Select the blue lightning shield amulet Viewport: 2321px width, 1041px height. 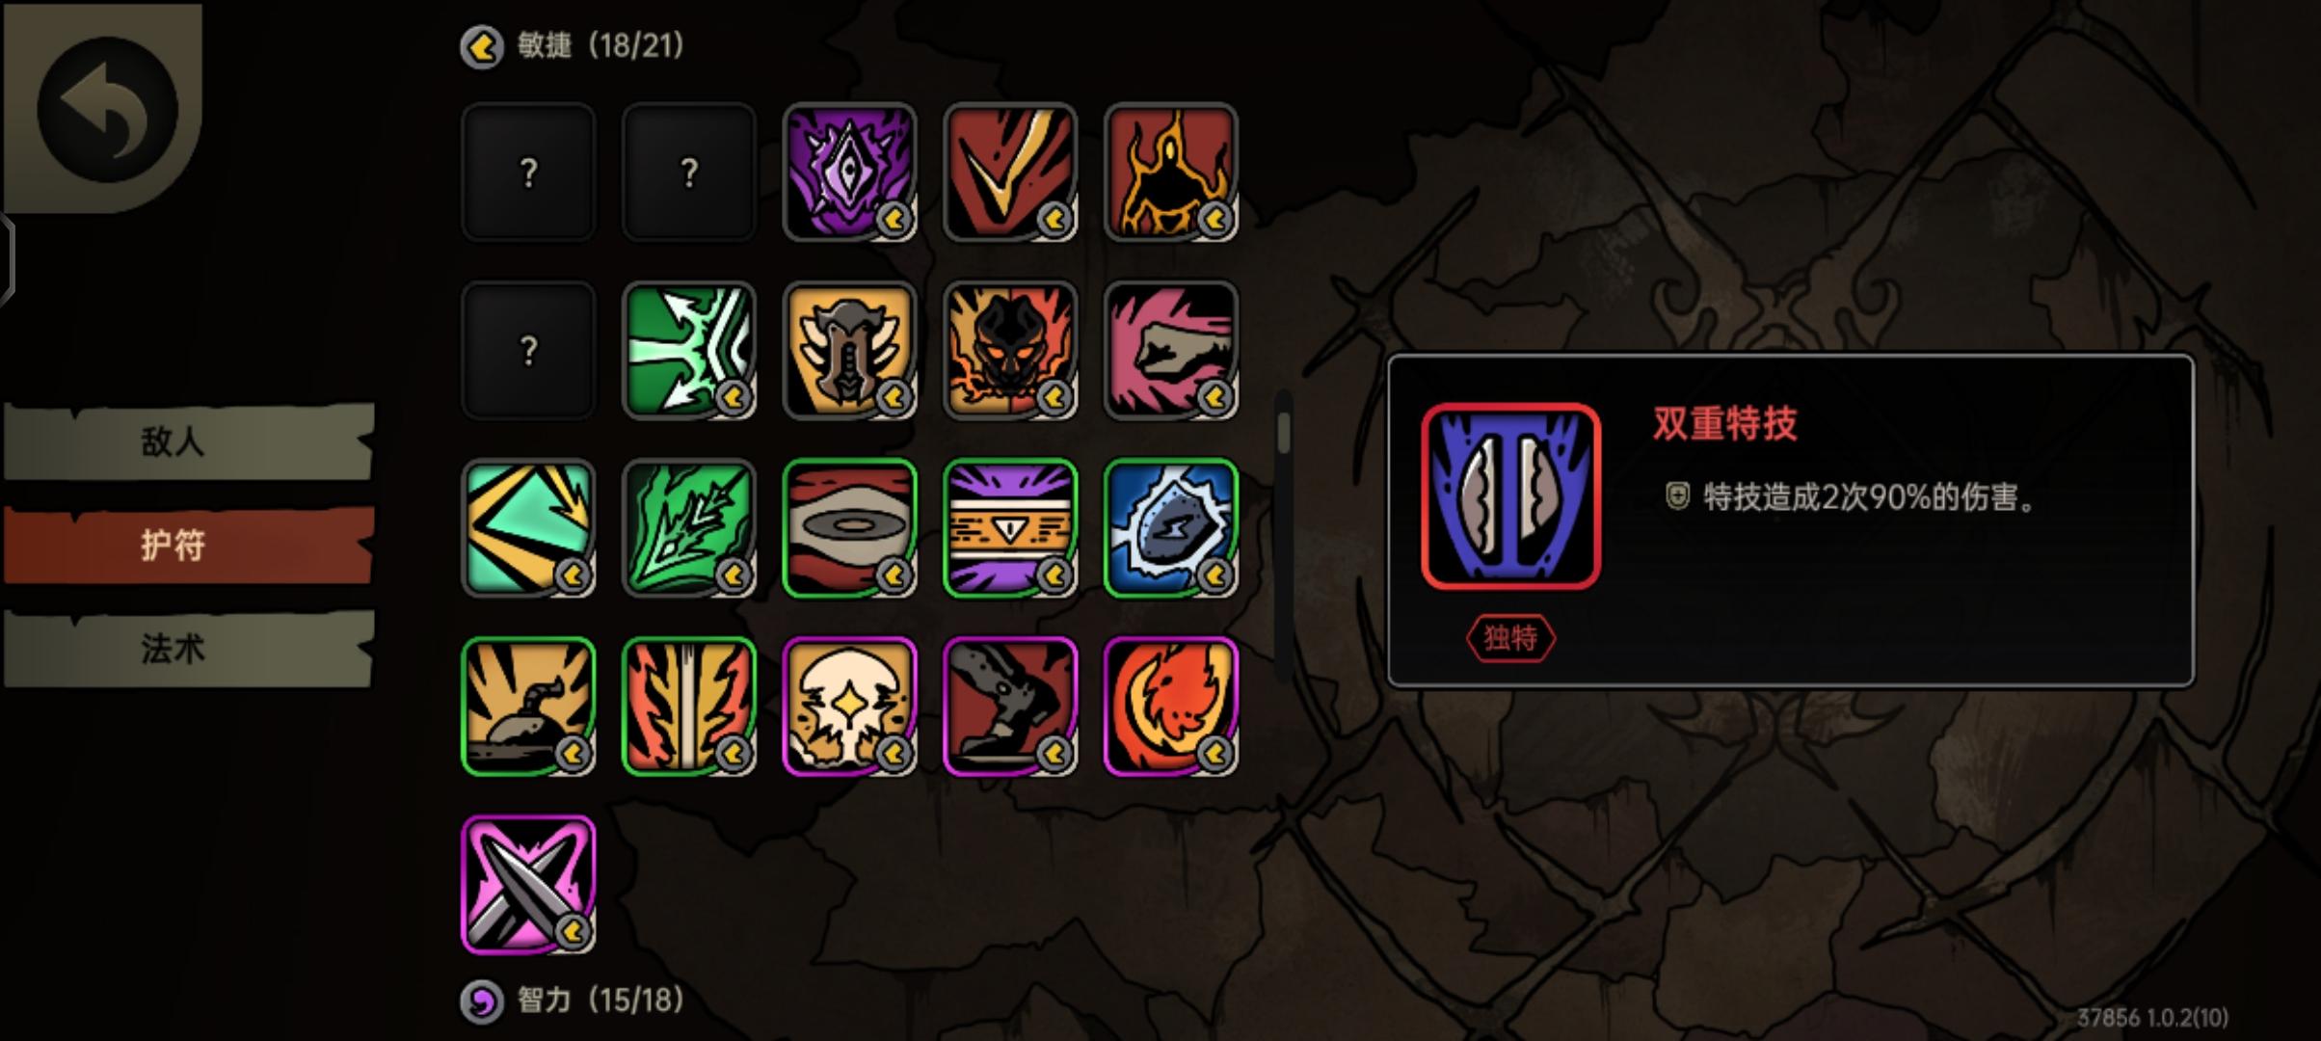pyautogui.click(x=1170, y=528)
